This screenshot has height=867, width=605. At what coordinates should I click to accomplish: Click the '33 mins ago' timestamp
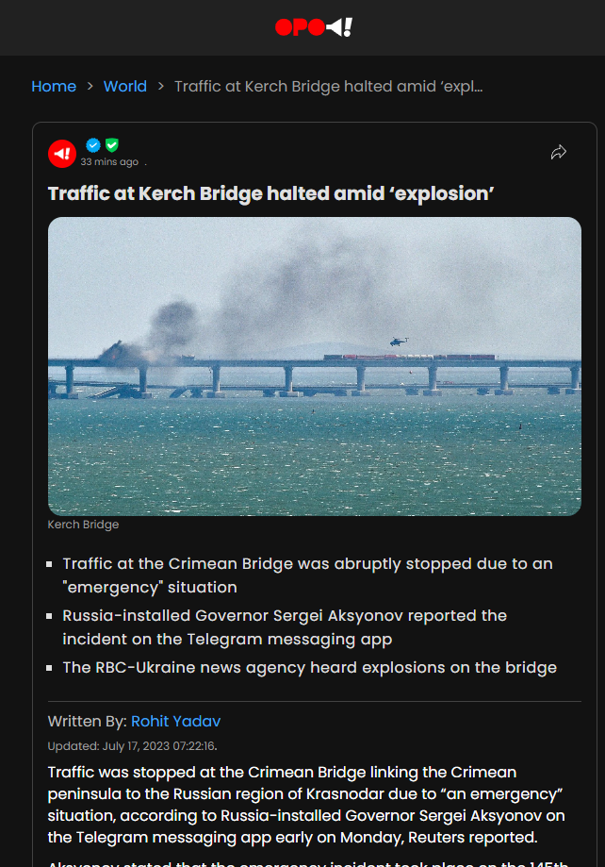pyautogui.click(x=109, y=162)
